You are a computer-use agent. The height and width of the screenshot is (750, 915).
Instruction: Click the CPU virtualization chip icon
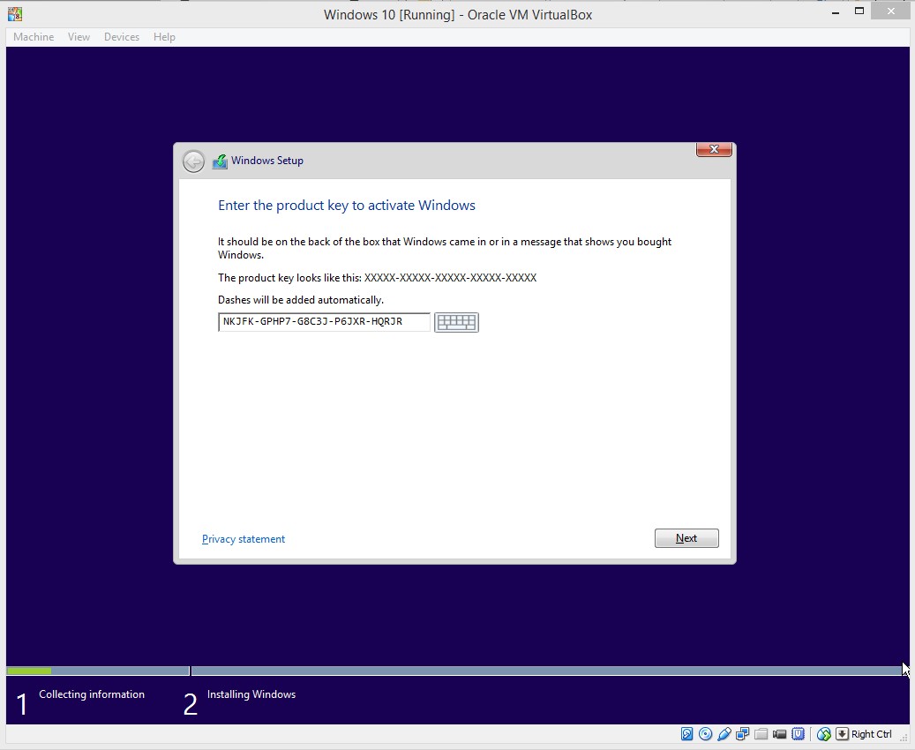pyautogui.click(x=798, y=733)
